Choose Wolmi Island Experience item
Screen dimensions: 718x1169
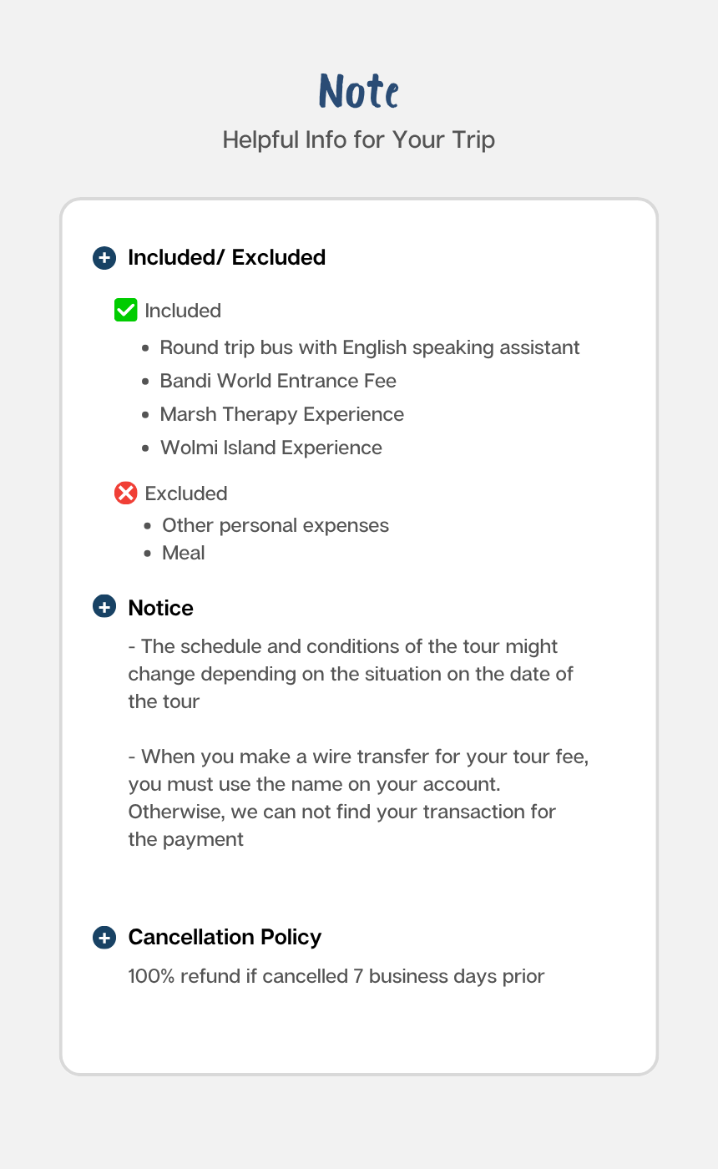271,448
